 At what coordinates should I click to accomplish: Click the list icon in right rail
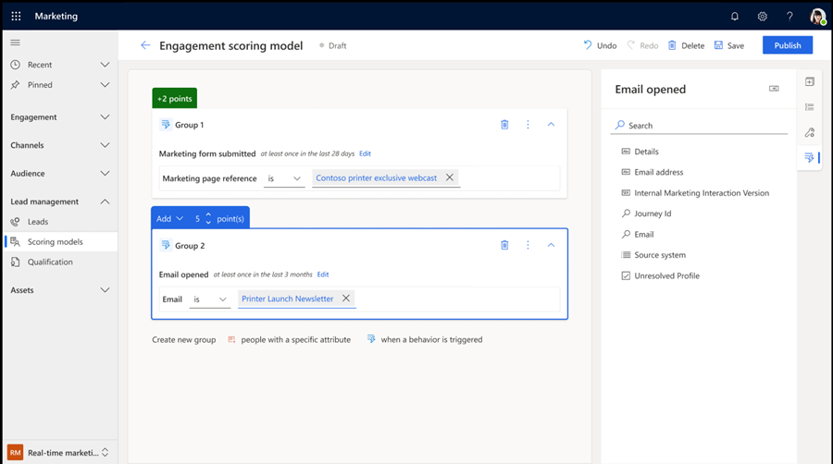[x=810, y=107]
